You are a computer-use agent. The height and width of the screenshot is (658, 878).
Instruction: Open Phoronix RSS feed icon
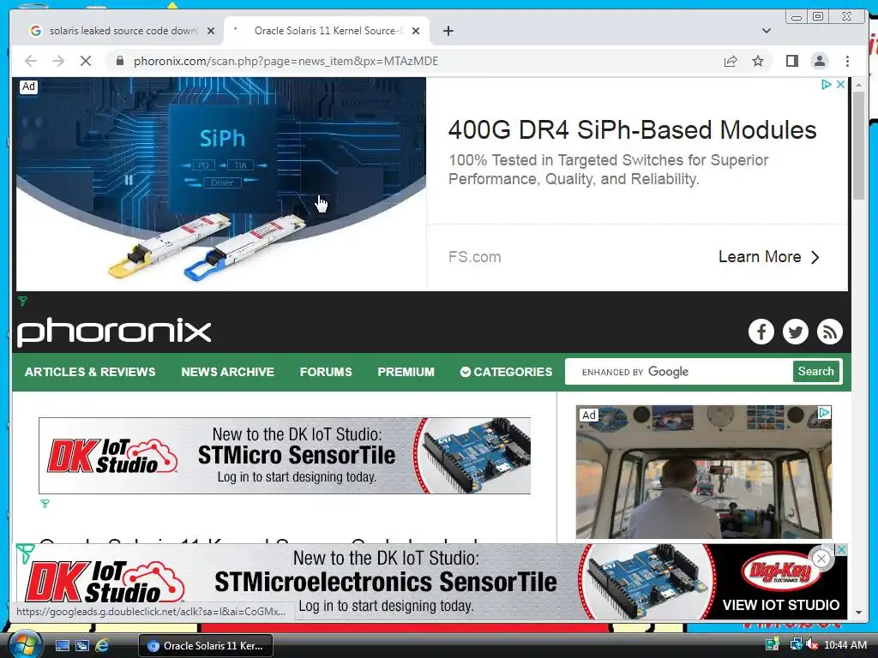pyautogui.click(x=829, y=332)
